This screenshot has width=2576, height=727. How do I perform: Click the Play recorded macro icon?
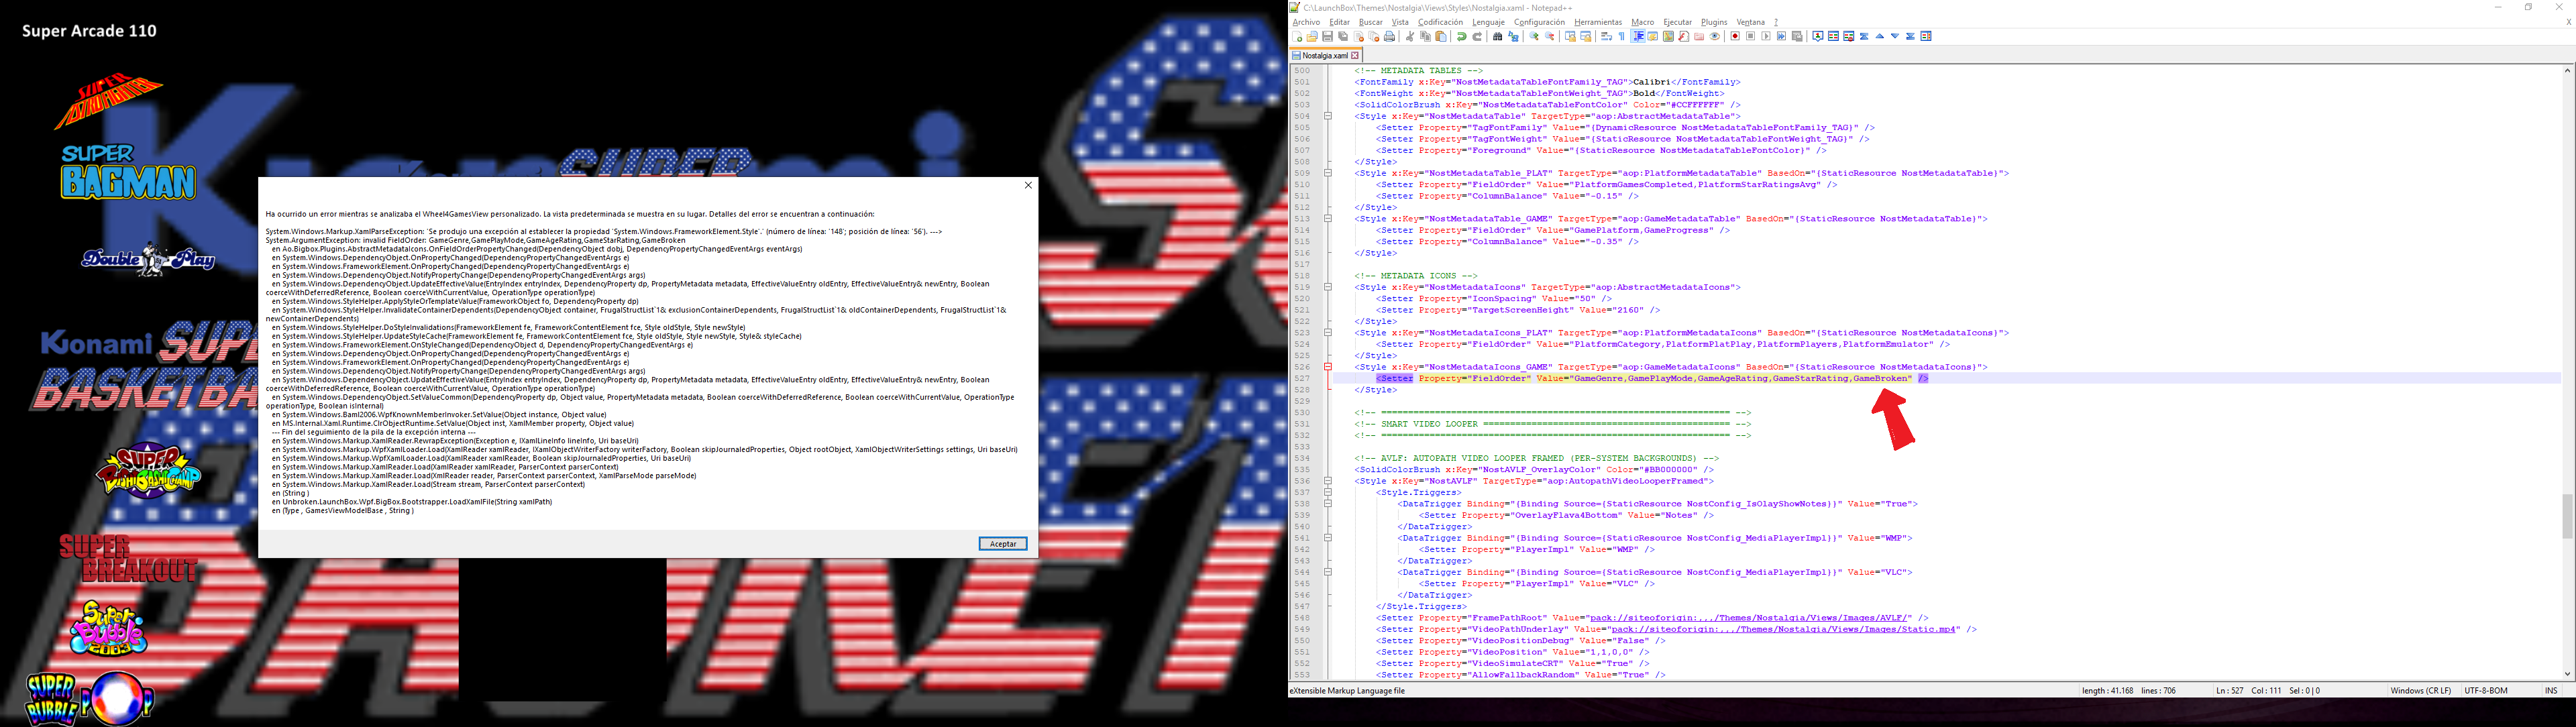point(1766,37)
